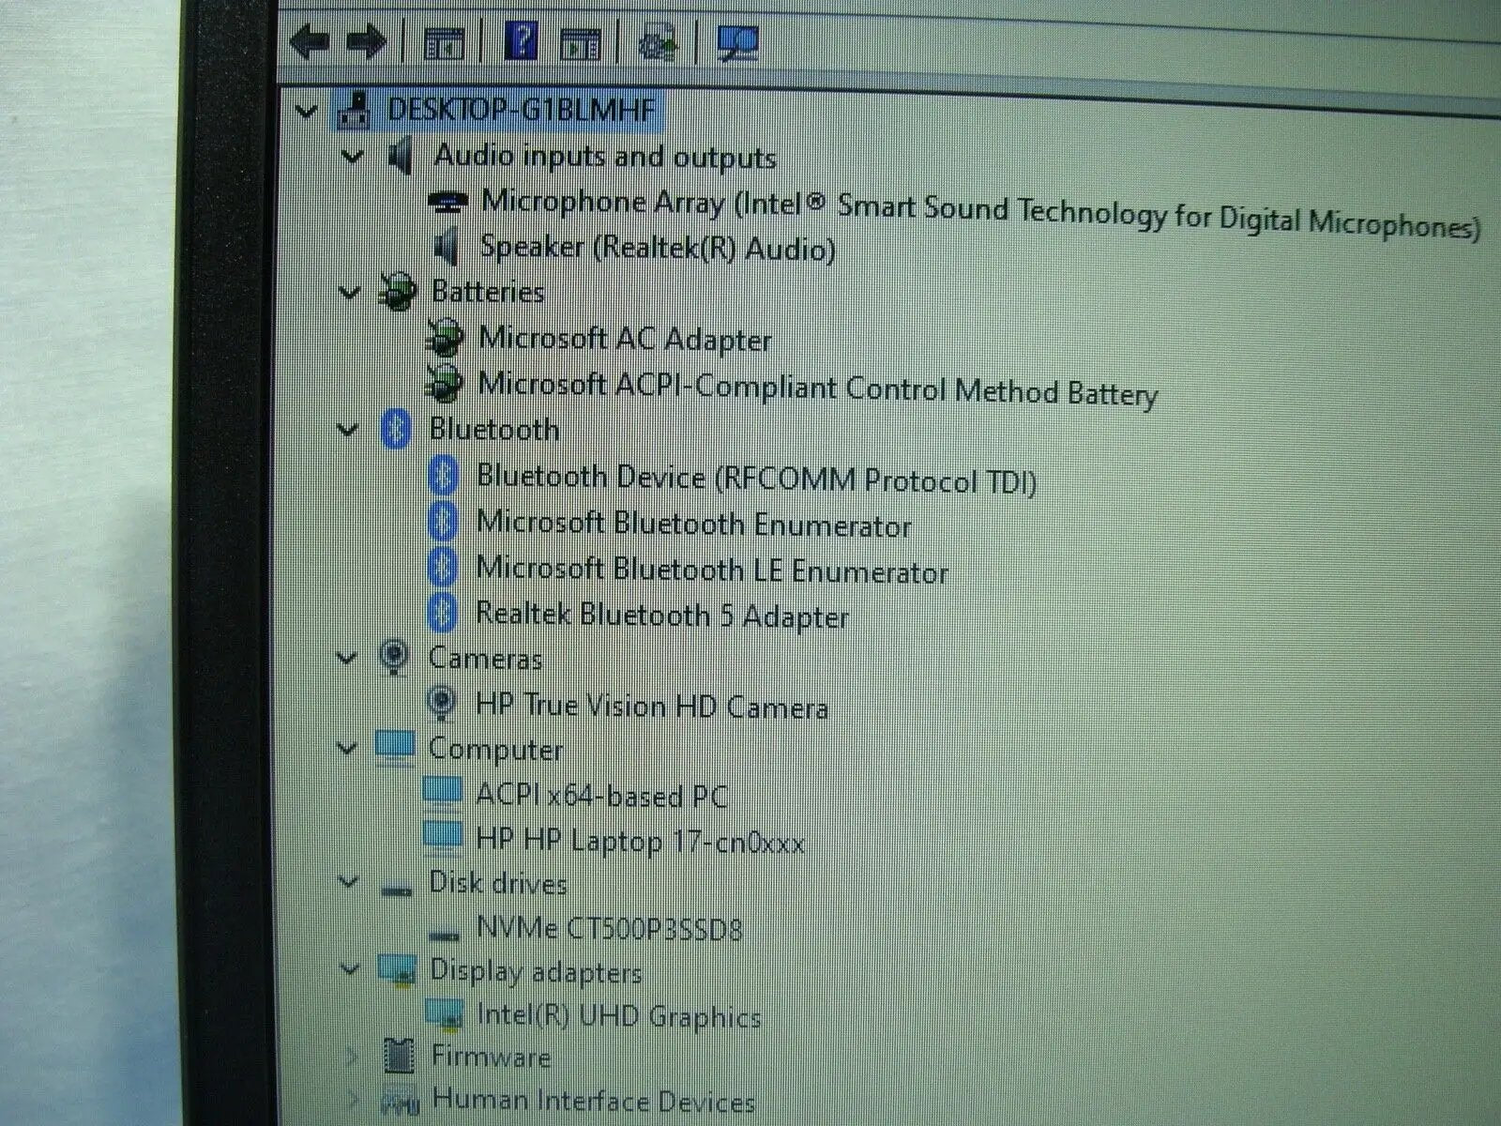Select Bluetooth Device (RFCOMM Protocol TDI)
The height and width of the screenshot is (1126, 1501).
tap(756, 479)
